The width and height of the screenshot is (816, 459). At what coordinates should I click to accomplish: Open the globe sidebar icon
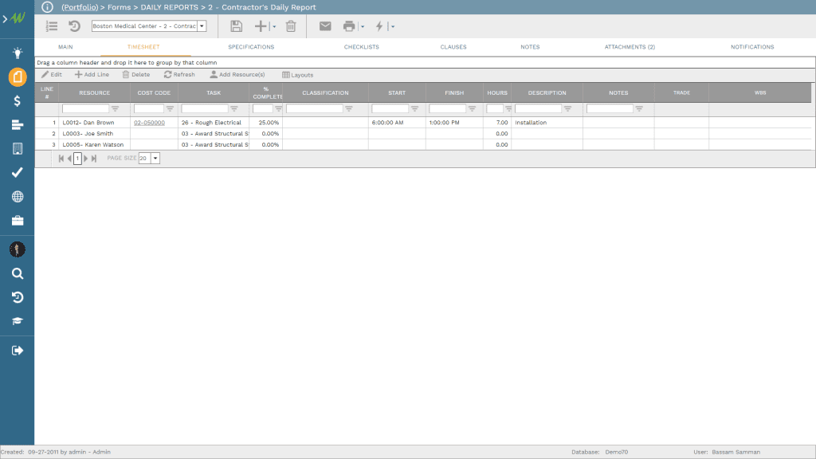pyautogui.click(x=18, y=197)
